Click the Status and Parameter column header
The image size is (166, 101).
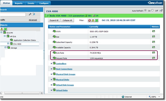point(68,27)
